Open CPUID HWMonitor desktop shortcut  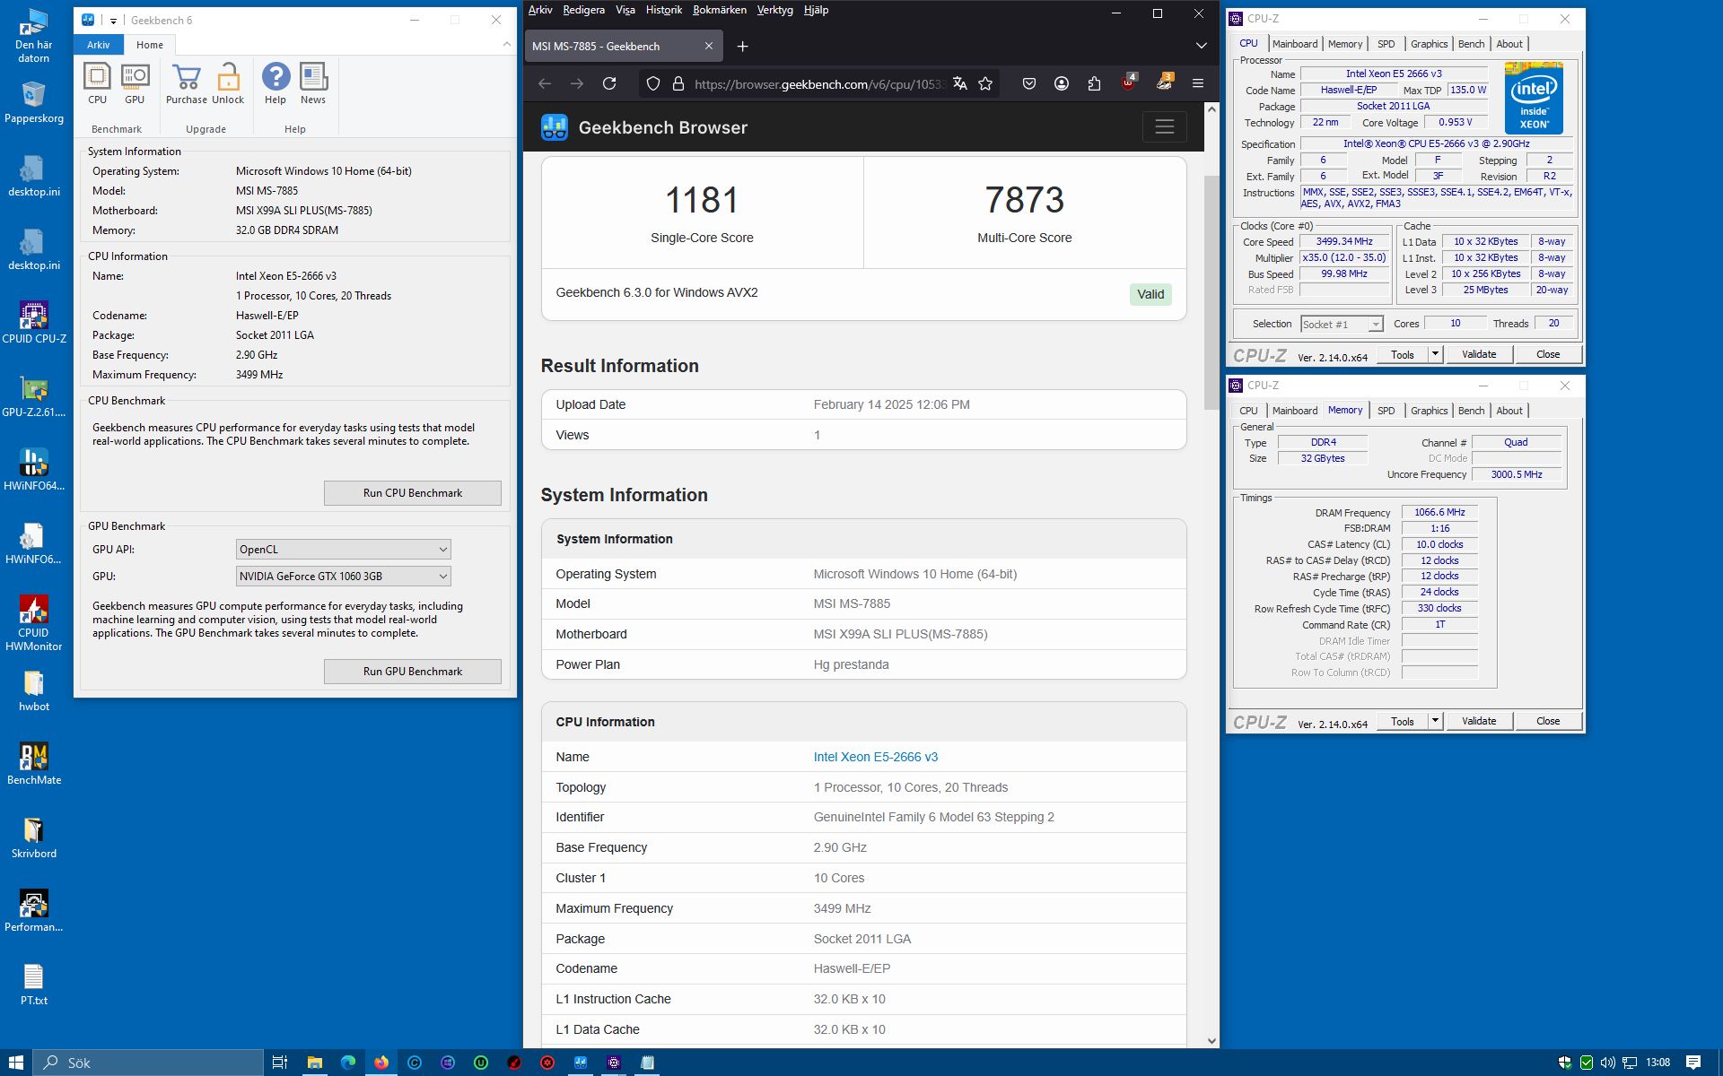[x=34, y=623]
